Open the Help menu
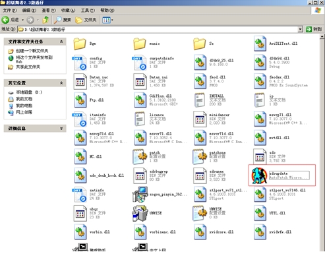The width and height of the screenshot is (325, 254). [107, 11]
